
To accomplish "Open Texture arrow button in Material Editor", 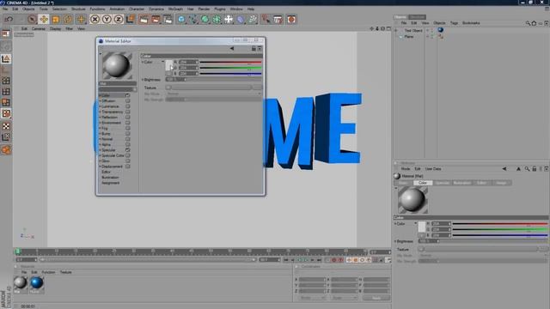I will coord(168,88).
